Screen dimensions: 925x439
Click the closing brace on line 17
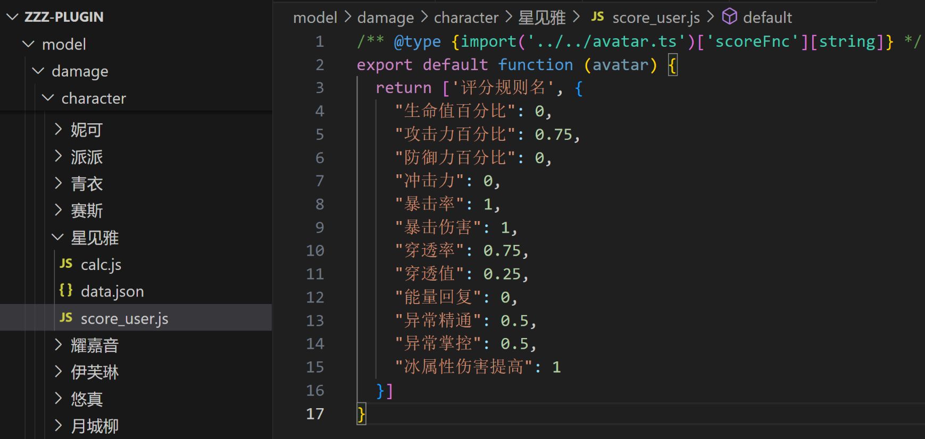361,413
